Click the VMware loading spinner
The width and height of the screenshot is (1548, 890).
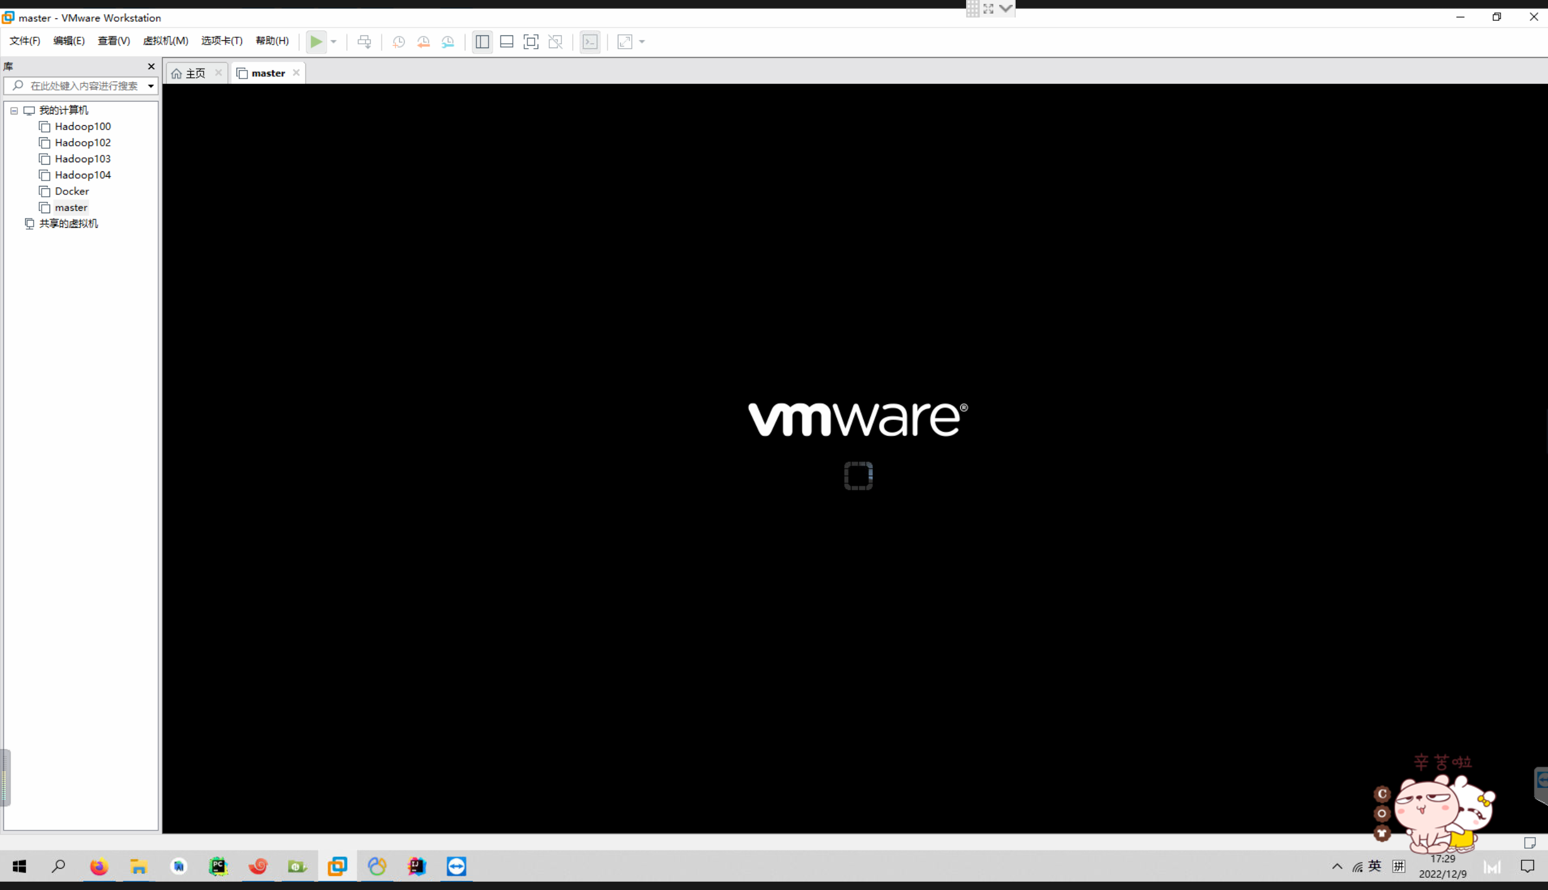click(x=858, y=475)
